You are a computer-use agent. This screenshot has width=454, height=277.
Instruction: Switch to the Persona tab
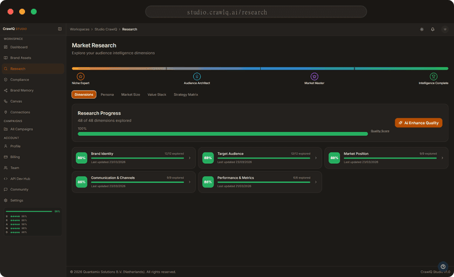tap(107, 95)
